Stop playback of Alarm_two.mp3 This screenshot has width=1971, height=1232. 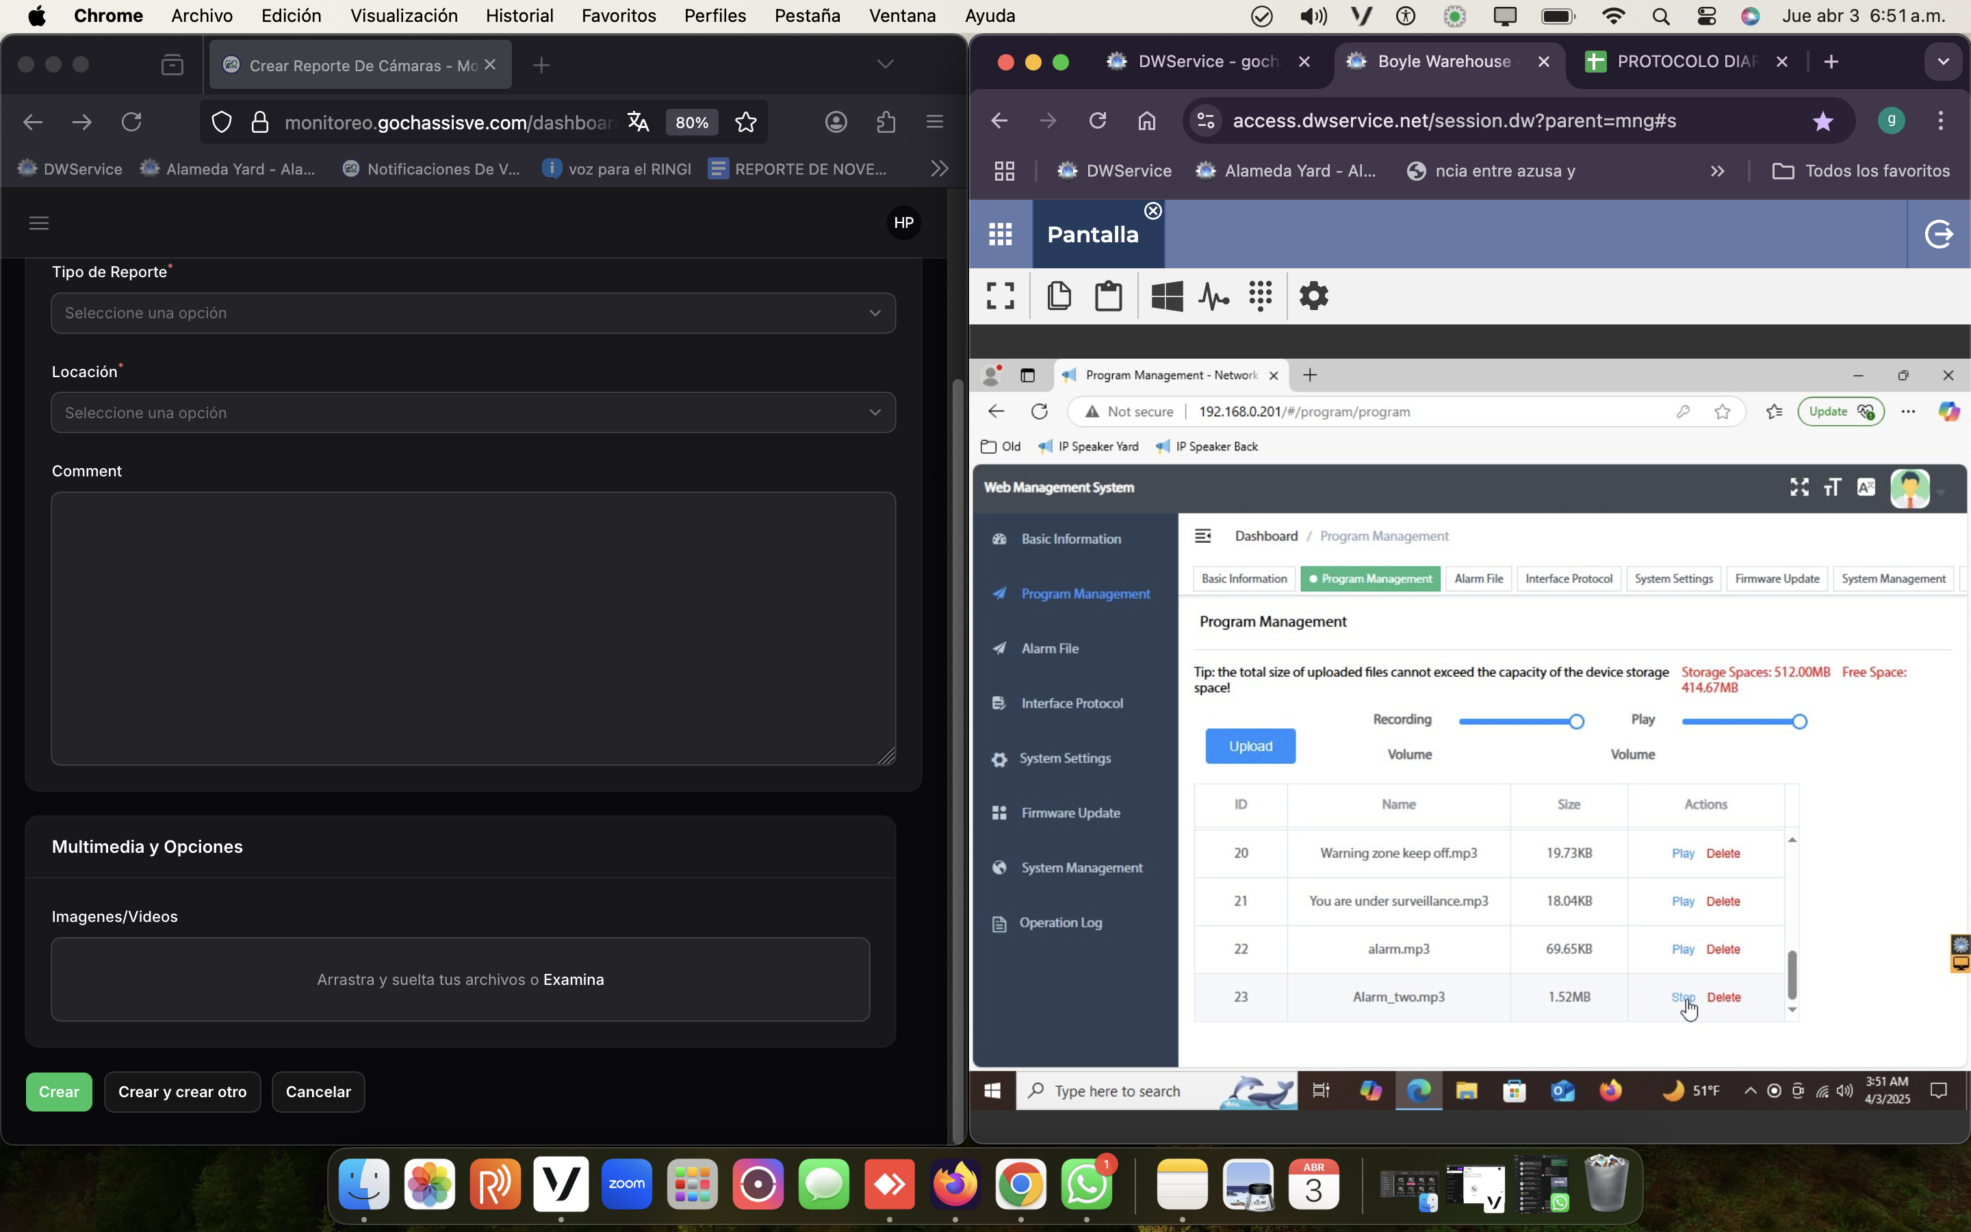click(1683, 997)
